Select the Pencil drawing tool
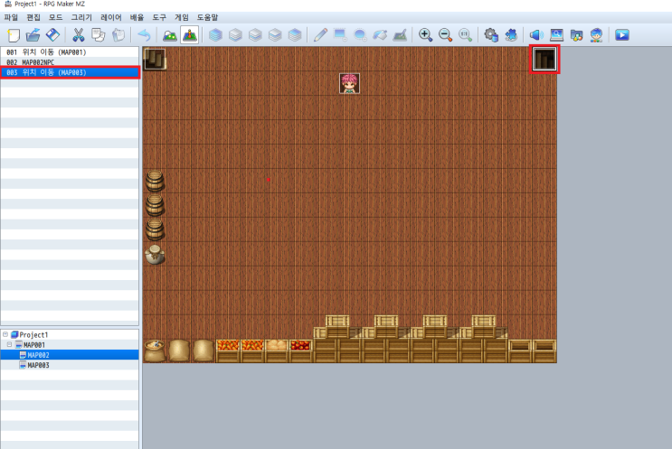Screen dimensions: 672x449 tap(320, 35)
